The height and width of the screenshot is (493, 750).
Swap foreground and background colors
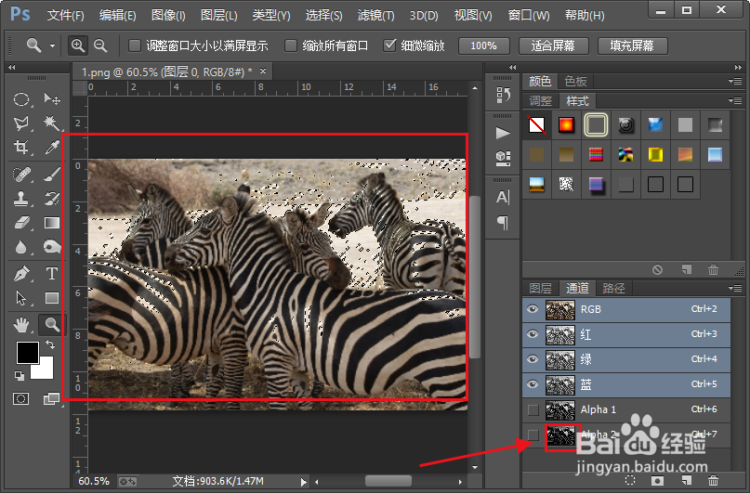pos(50,344)
